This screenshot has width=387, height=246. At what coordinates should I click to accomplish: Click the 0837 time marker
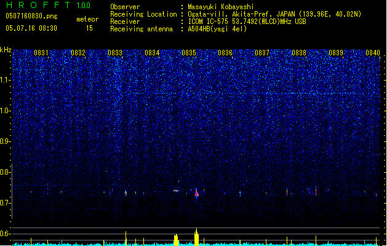(x=262, y=53)
